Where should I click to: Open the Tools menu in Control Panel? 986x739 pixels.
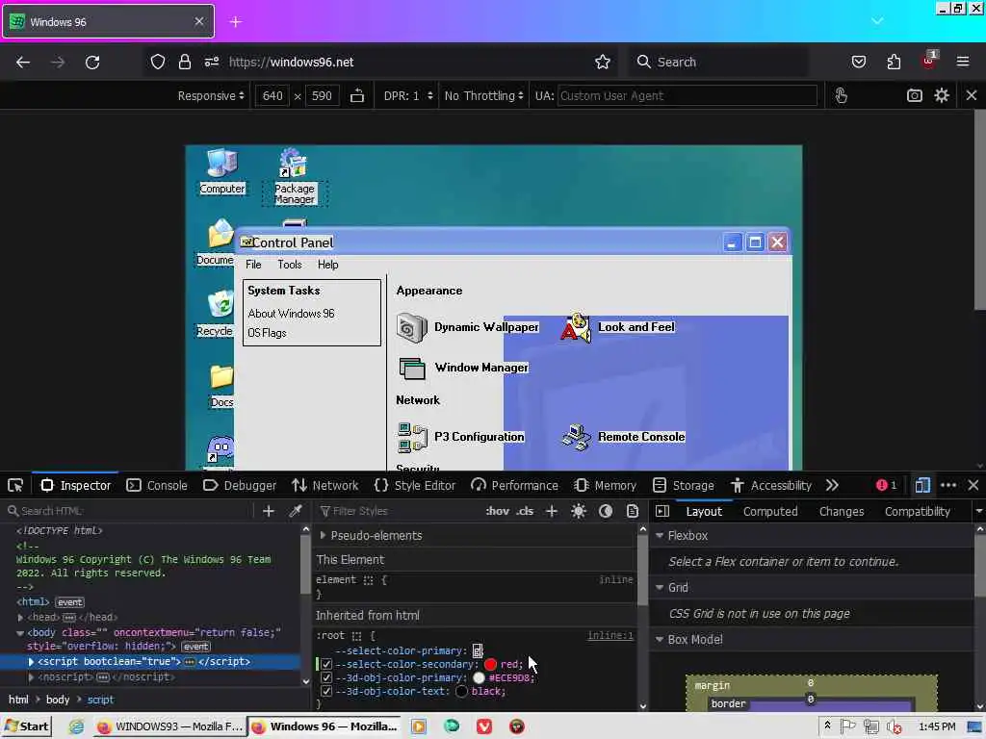(290, 265)
